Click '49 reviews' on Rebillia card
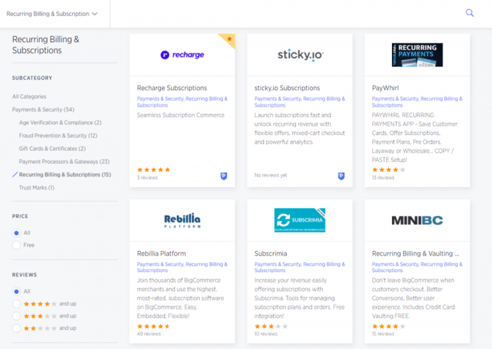This screenshot has width=492, height=349. [149, 334]
